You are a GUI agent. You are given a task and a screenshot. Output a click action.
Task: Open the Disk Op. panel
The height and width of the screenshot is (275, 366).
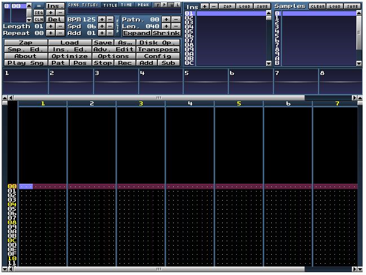tap(158, 42)
